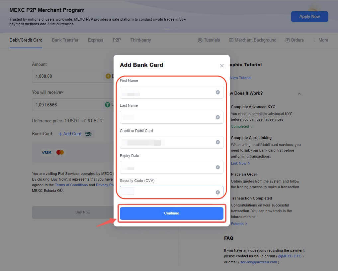Screen dimensions: 338x271
Task: Open the More options icon
Action: (x=314, y=40)
